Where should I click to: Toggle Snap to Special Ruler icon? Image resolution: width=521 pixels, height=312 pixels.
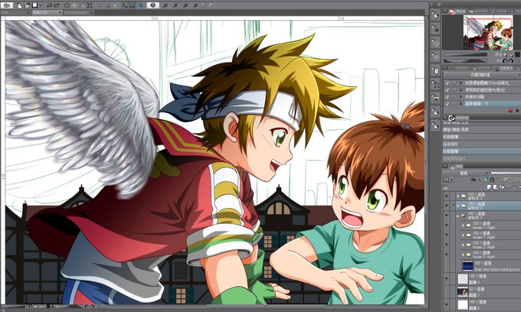[133, 5]
